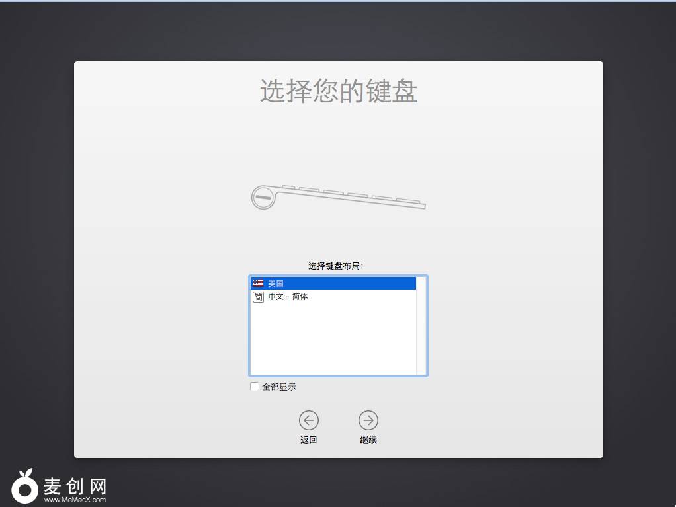The height and width of the screenshot is (507, 676).
Task: Choose 中文 - 简体 keyboard layout
Action: click(288, 297)
